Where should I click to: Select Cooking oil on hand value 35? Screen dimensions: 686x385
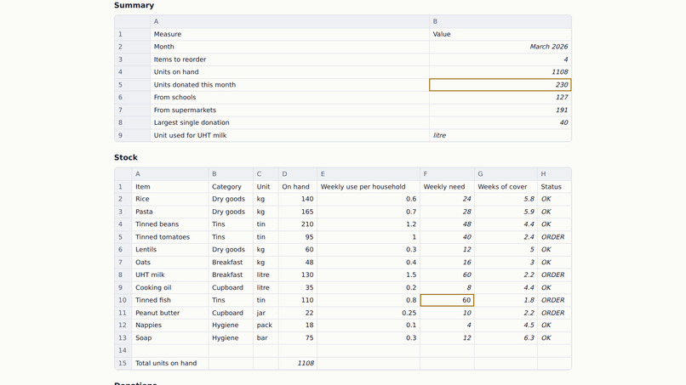point(298,287)
